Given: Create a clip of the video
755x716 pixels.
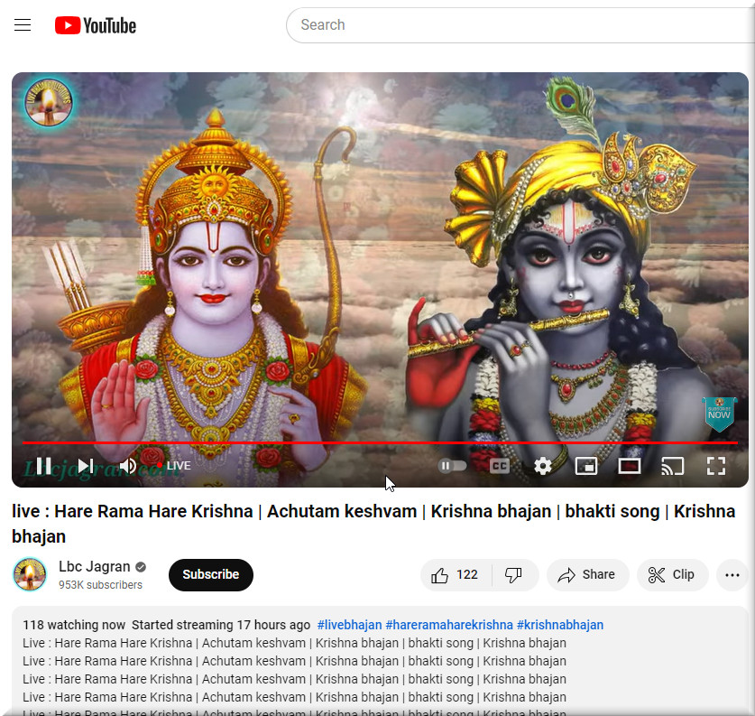Looking at the screenshot, I should pos(672,575).
